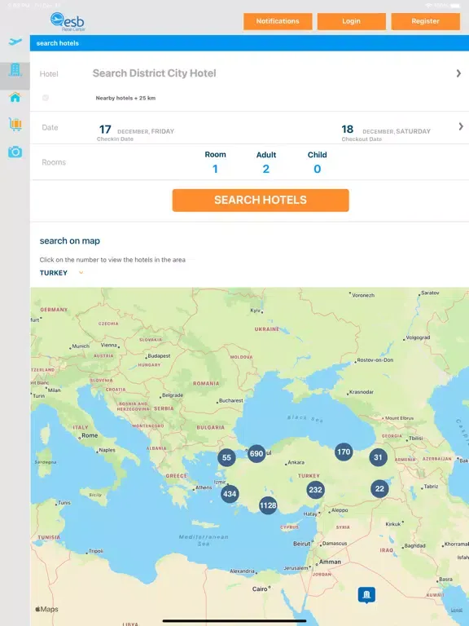
Task: Enable Nearby hotels + 25 km checkbox
Action: [x=46, y=98]
